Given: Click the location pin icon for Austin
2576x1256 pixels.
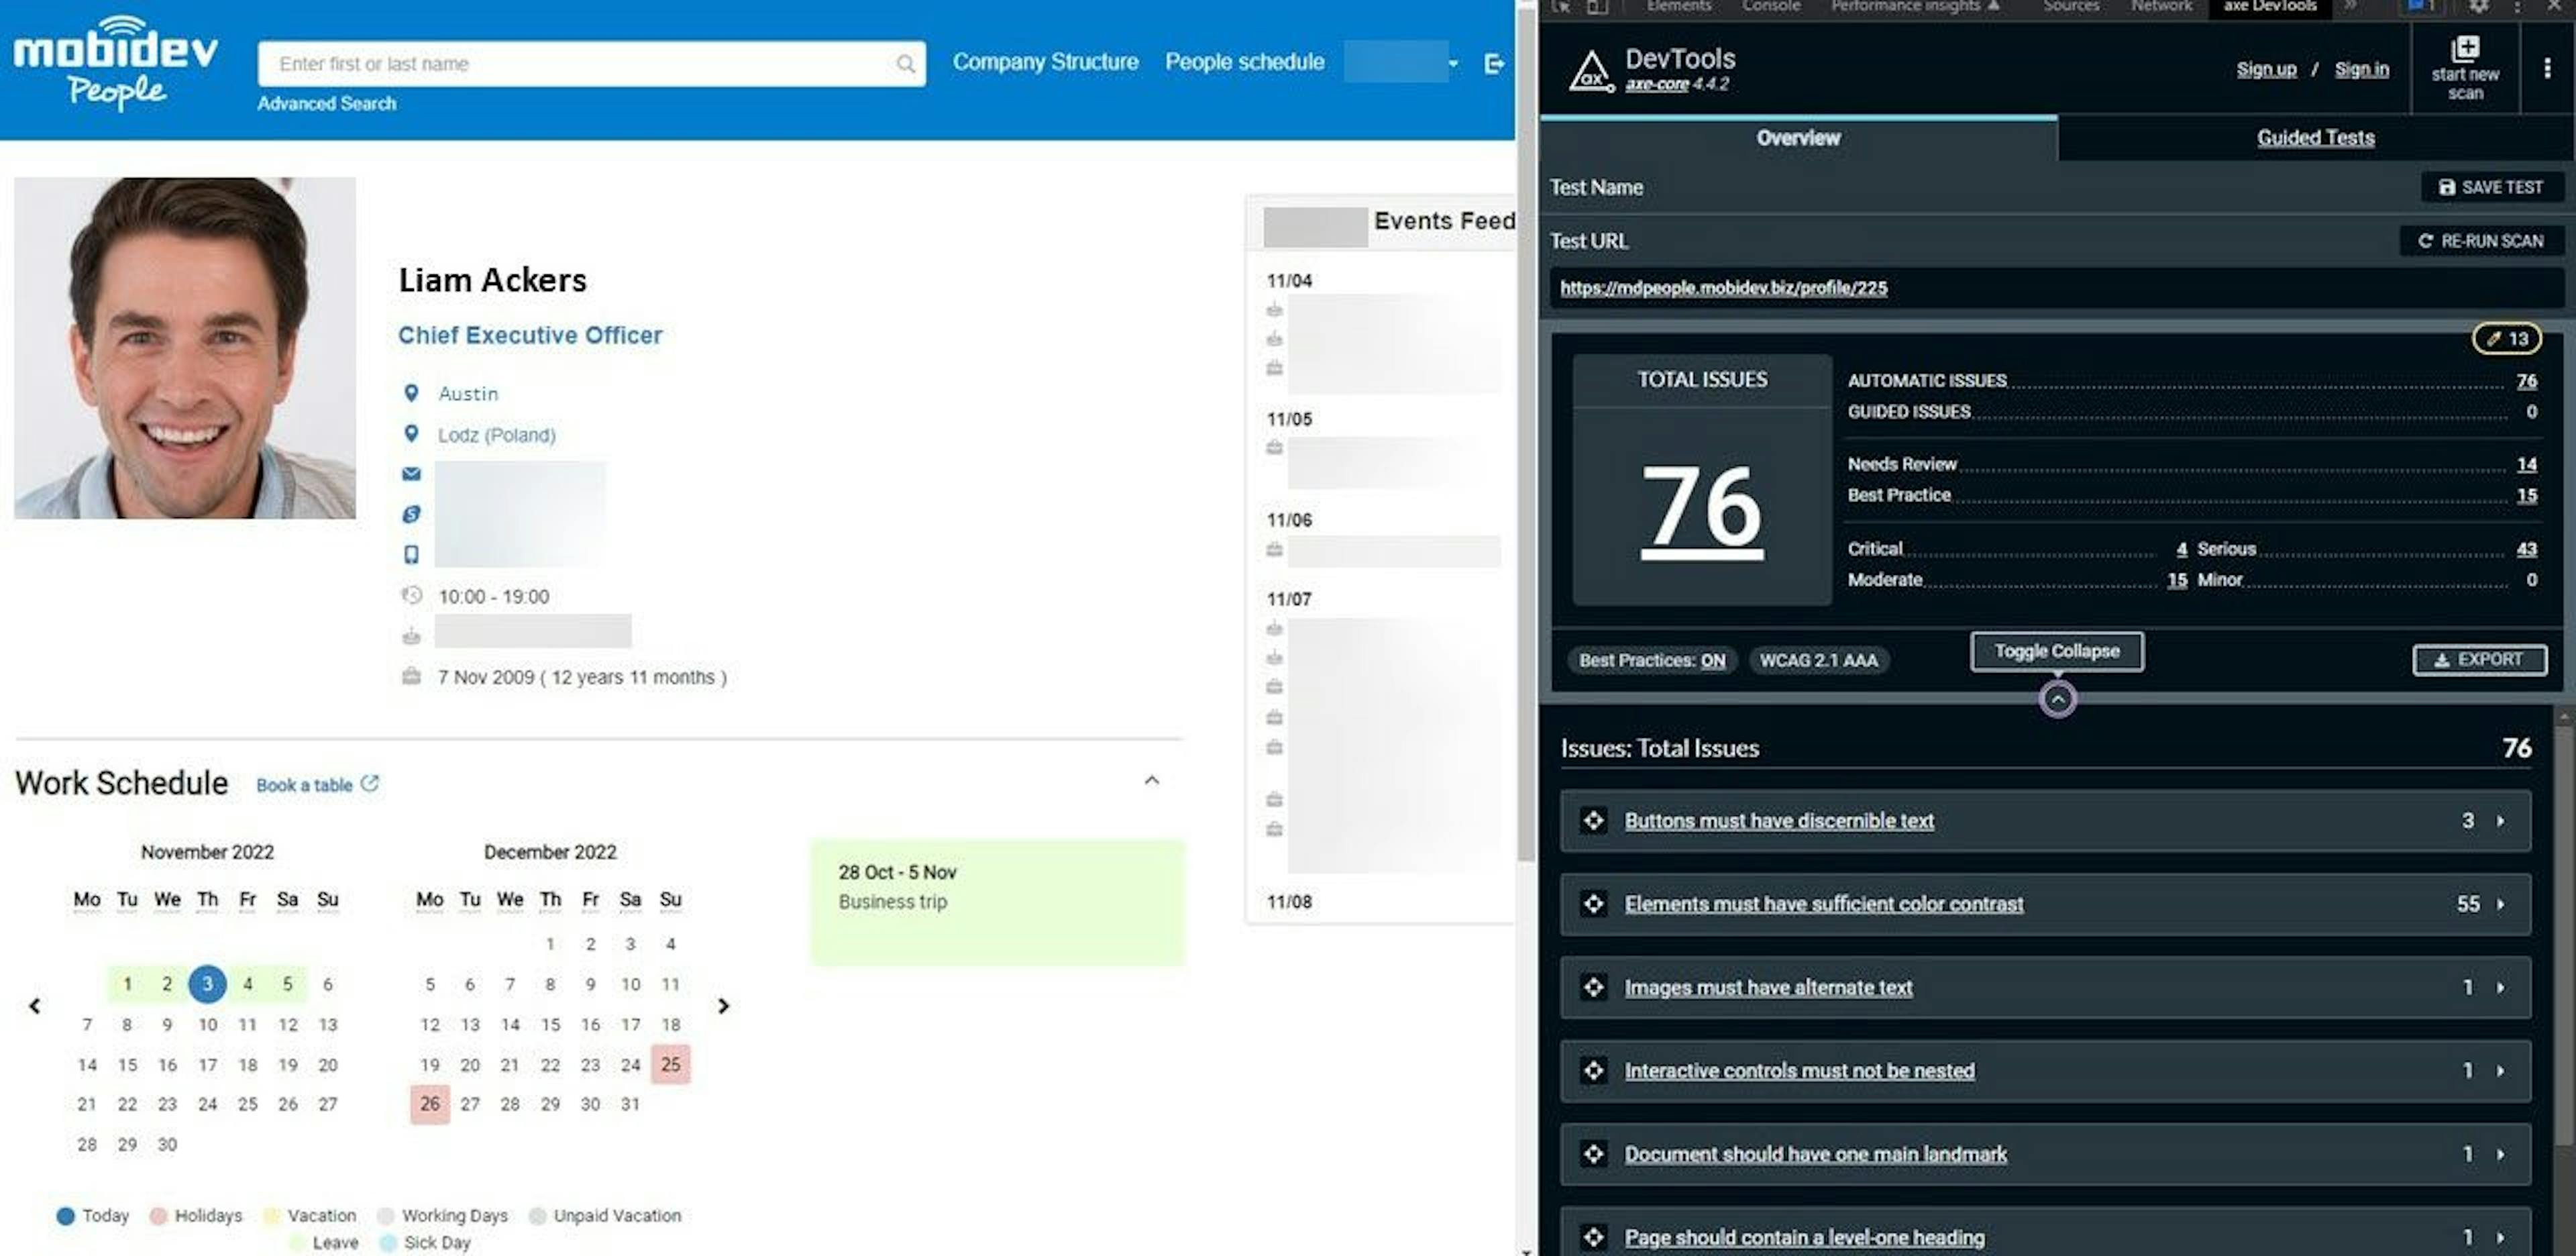Looking at the screenshot, I should (x=411, y=391).
